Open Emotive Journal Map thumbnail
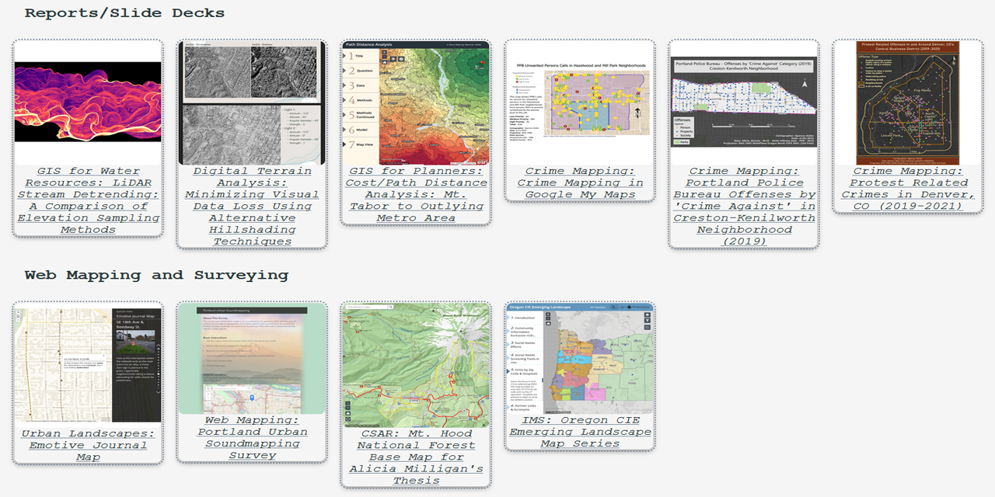The height and width of the screenshot is (497, 995). [x=88, y=365]
